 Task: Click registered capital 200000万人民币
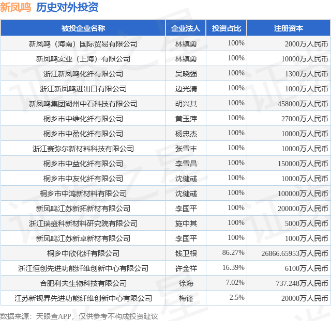click(x=303, y=208)
